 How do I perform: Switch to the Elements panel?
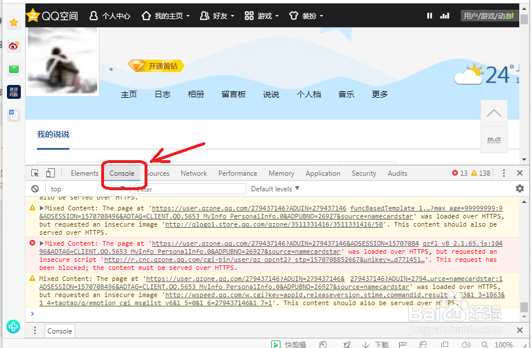84,173
